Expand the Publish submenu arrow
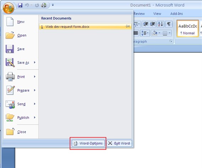This screenshot has height=168, width=202. [34, 118]
